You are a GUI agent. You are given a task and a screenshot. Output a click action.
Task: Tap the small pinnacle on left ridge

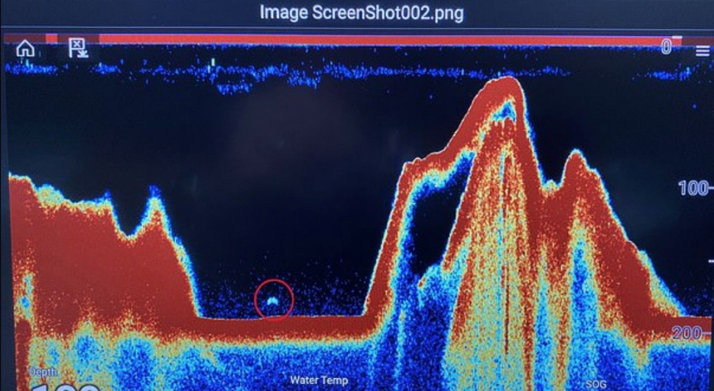click(x=155, y=195)
